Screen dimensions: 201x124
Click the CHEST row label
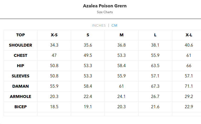coord(20,56)
